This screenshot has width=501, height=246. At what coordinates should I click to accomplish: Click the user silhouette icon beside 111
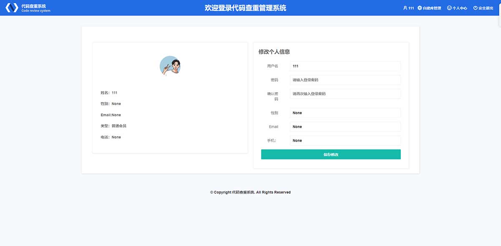click(405, 8)
